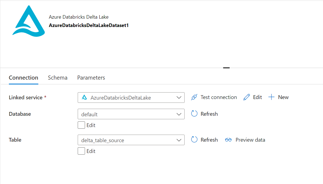Click the plus icon for New linked service

coord(271,97)
